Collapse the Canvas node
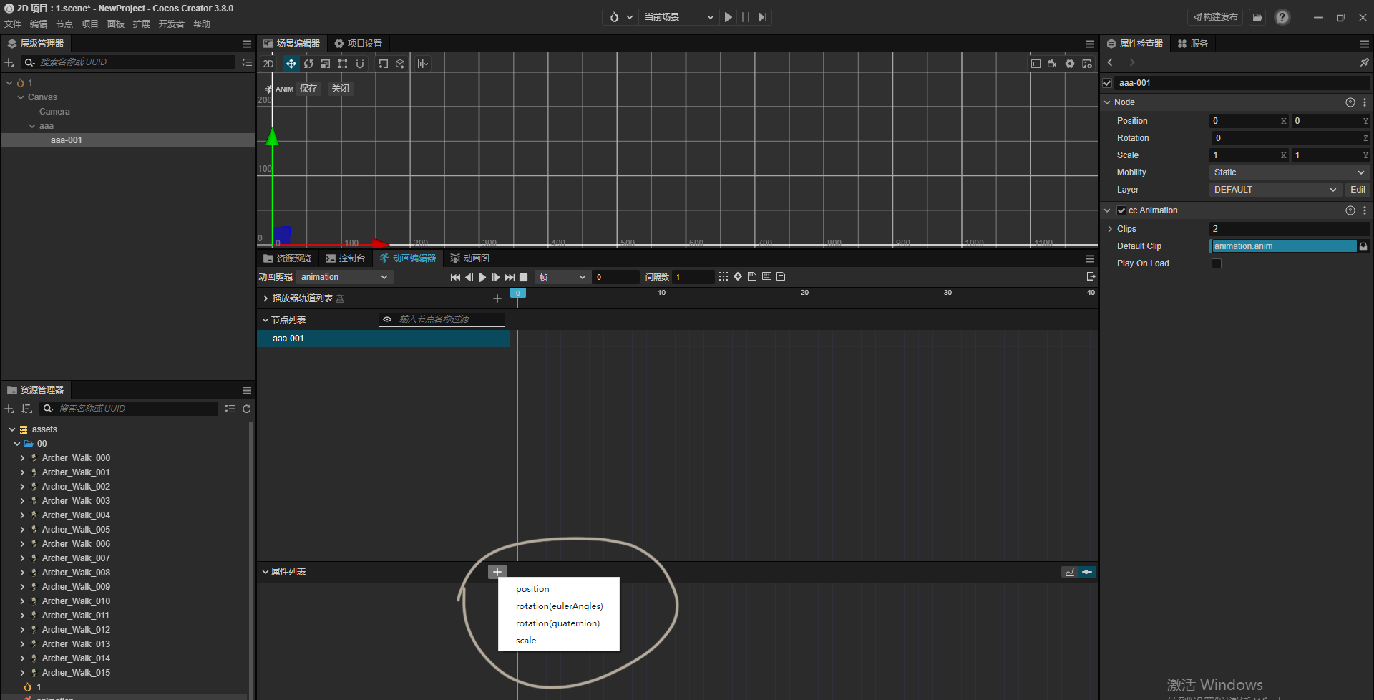 point(21,97)
